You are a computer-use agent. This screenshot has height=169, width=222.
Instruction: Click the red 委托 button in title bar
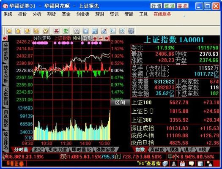tap(183, 6)
